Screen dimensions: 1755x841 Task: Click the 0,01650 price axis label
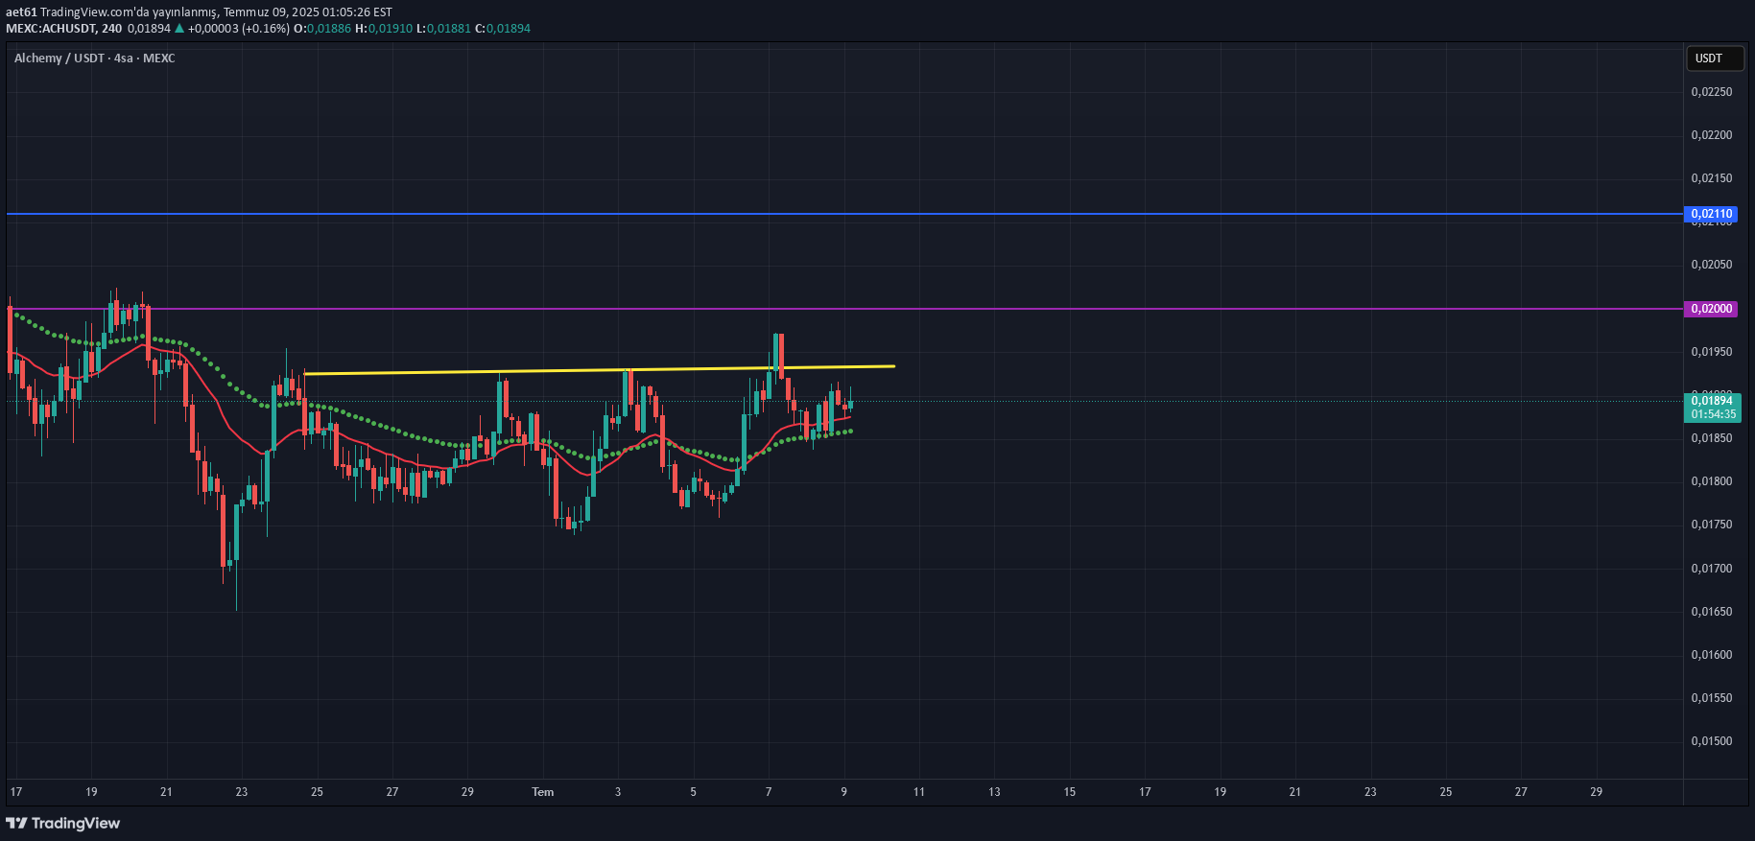click(x=1712, y=612)
